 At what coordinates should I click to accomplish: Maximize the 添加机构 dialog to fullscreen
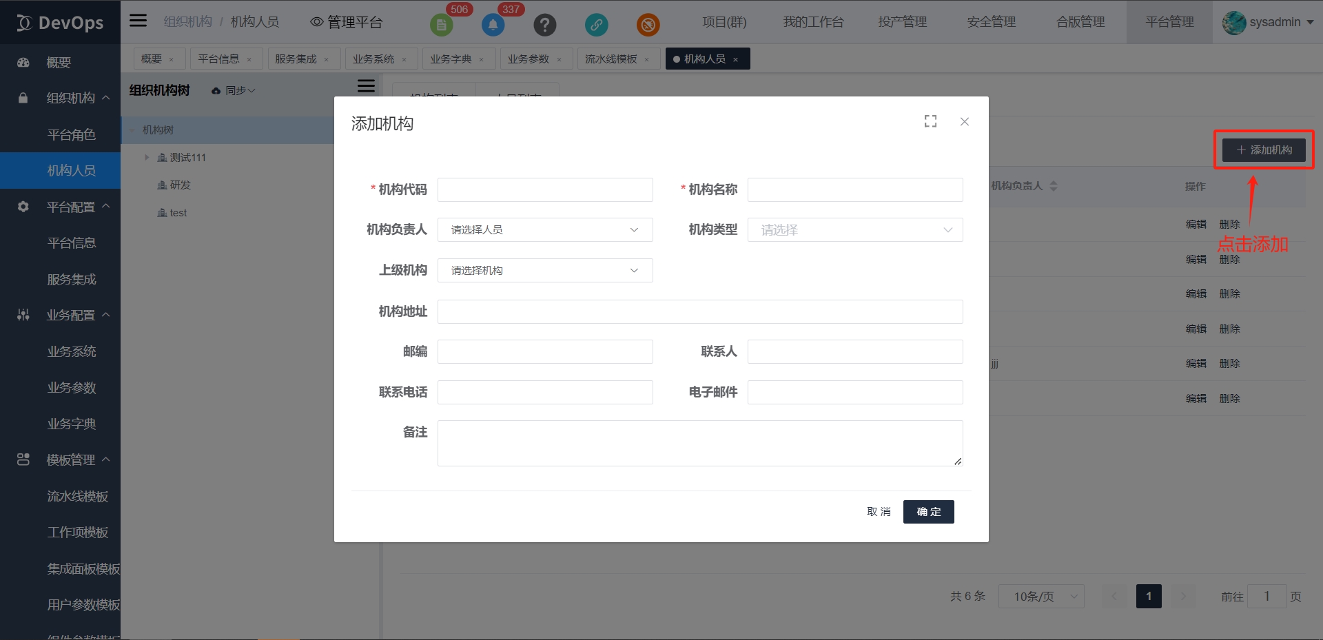pos(930,122)
